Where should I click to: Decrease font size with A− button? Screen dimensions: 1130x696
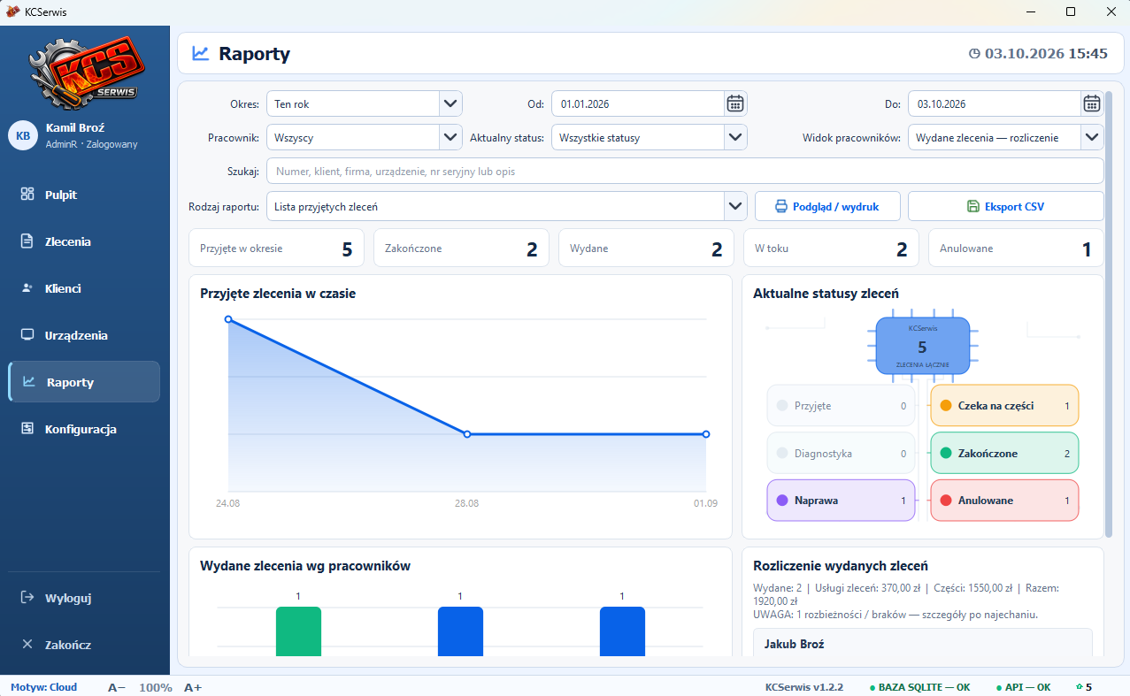tap(117, 687)
